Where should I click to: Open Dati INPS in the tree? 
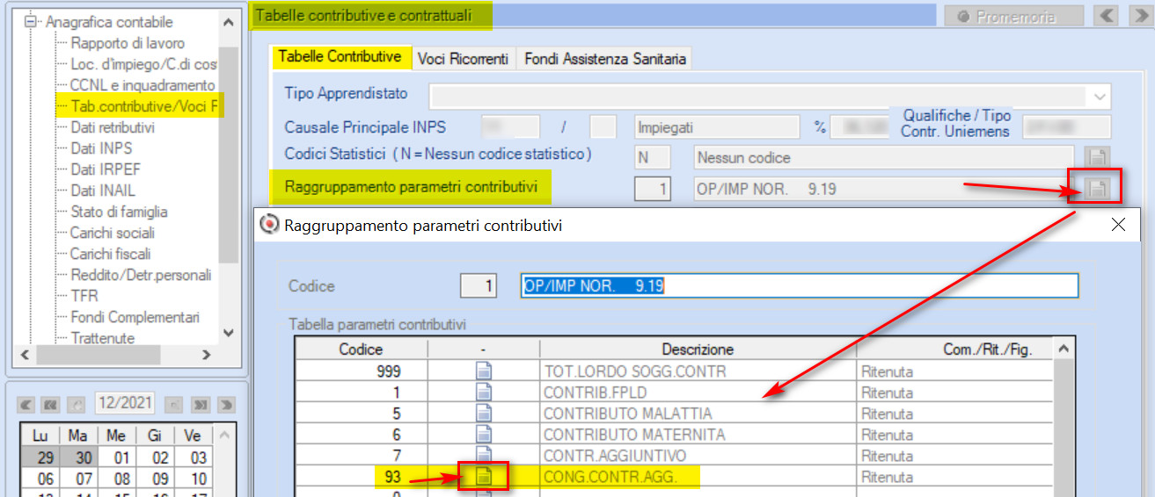pyautogui.click(x=101, y=148)
